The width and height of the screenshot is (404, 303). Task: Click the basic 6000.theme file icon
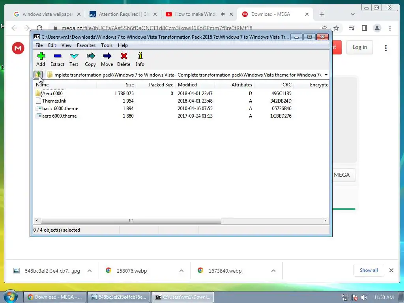38,108
